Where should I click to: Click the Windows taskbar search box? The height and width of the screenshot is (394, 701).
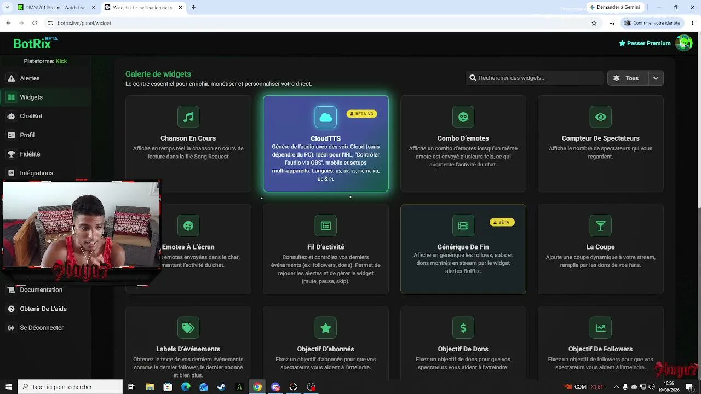70,387
